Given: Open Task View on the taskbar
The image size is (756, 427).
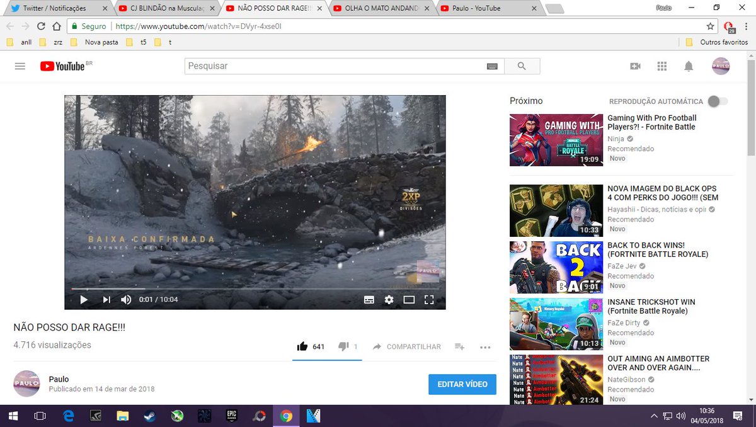Looking at the screenshot, I should pyautogui.click(x=40, y=416).
